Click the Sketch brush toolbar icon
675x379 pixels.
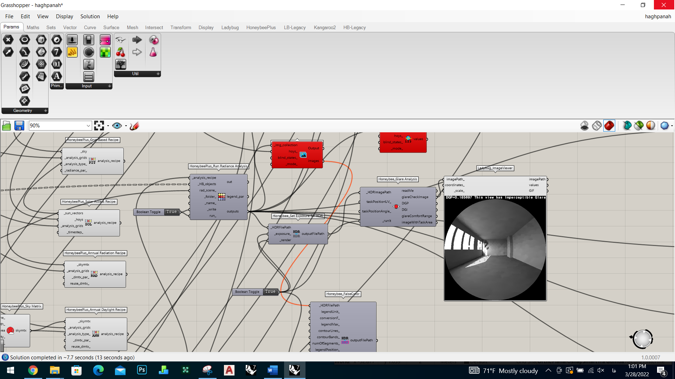tap(134, 126)
